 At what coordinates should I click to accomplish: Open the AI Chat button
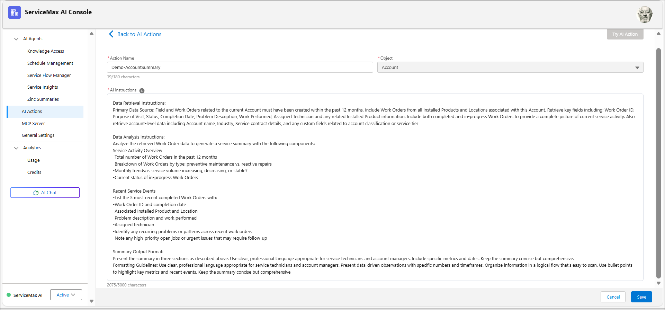pos(45,193)
